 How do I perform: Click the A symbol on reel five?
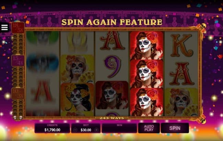[181, 74]
